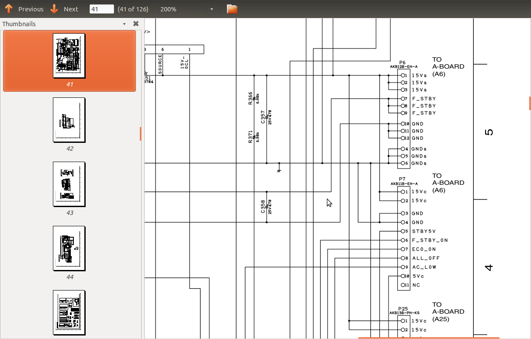Screen dimensions: 531x339
Task: Expand the Thumbnails sidebar mode dropdown arrow
Action: point(124,24)
